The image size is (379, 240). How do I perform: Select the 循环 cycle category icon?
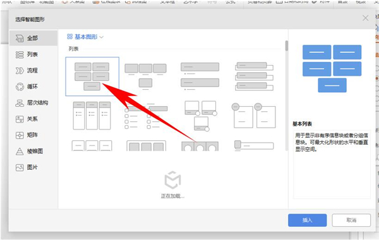(20, 87)
